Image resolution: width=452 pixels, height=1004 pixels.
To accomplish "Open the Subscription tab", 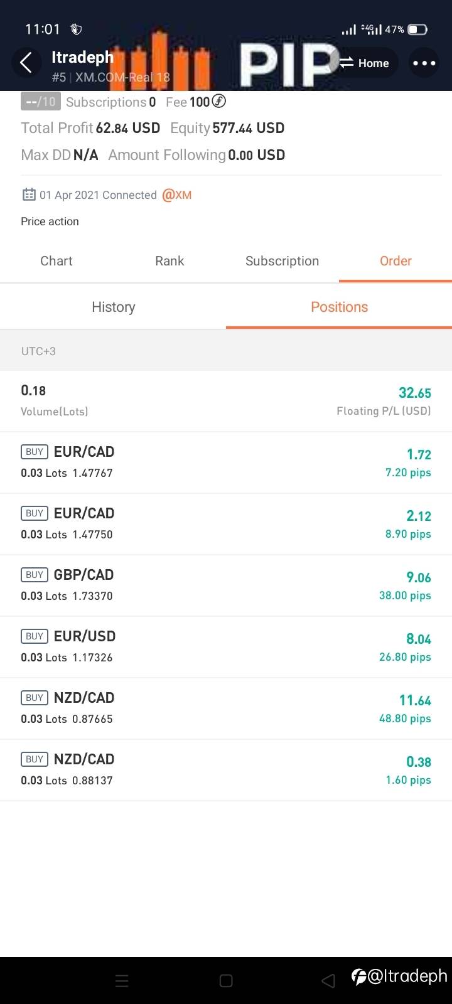I will point(282,261).
